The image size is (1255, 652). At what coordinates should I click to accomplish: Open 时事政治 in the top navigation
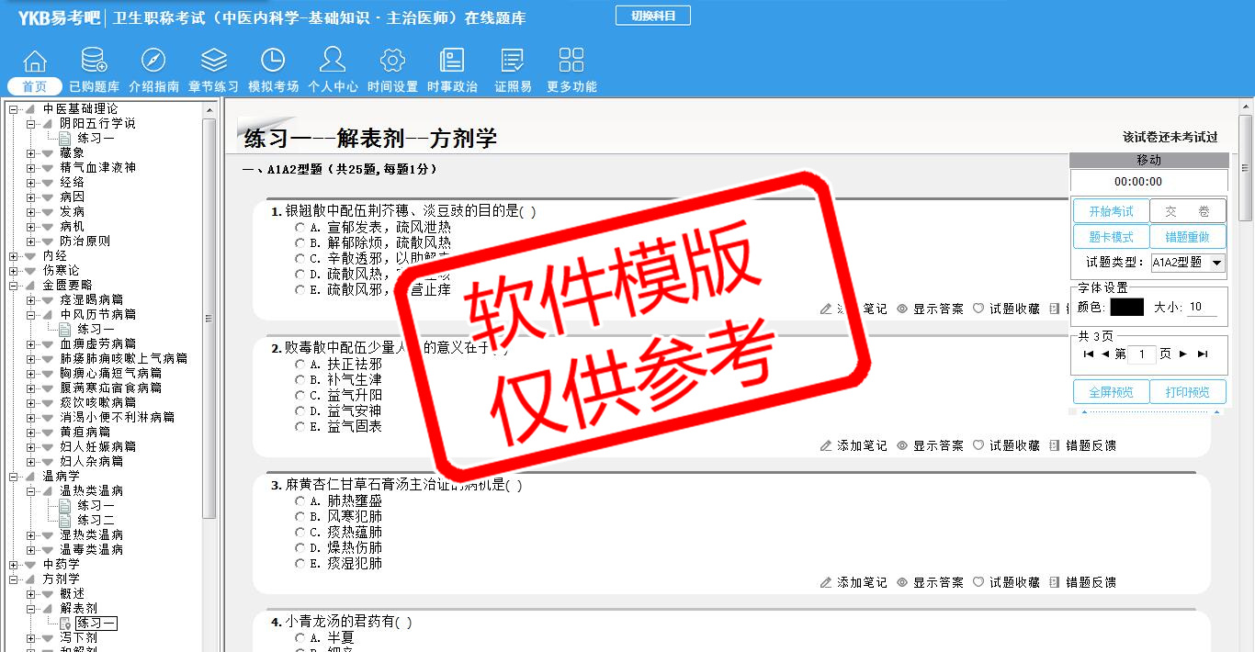pyautogui.click(x=452, y=71)
